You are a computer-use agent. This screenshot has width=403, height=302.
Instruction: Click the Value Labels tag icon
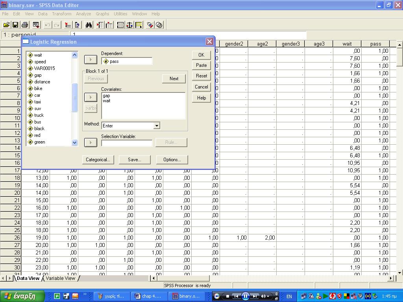[150, 25]
